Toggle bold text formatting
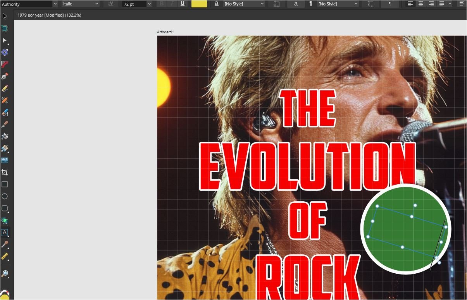 point(162,4)
